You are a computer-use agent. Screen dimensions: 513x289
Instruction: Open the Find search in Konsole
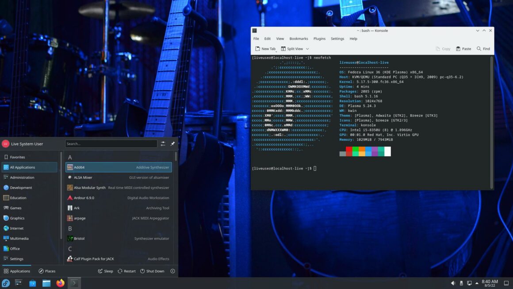click(x=483, y=49)
